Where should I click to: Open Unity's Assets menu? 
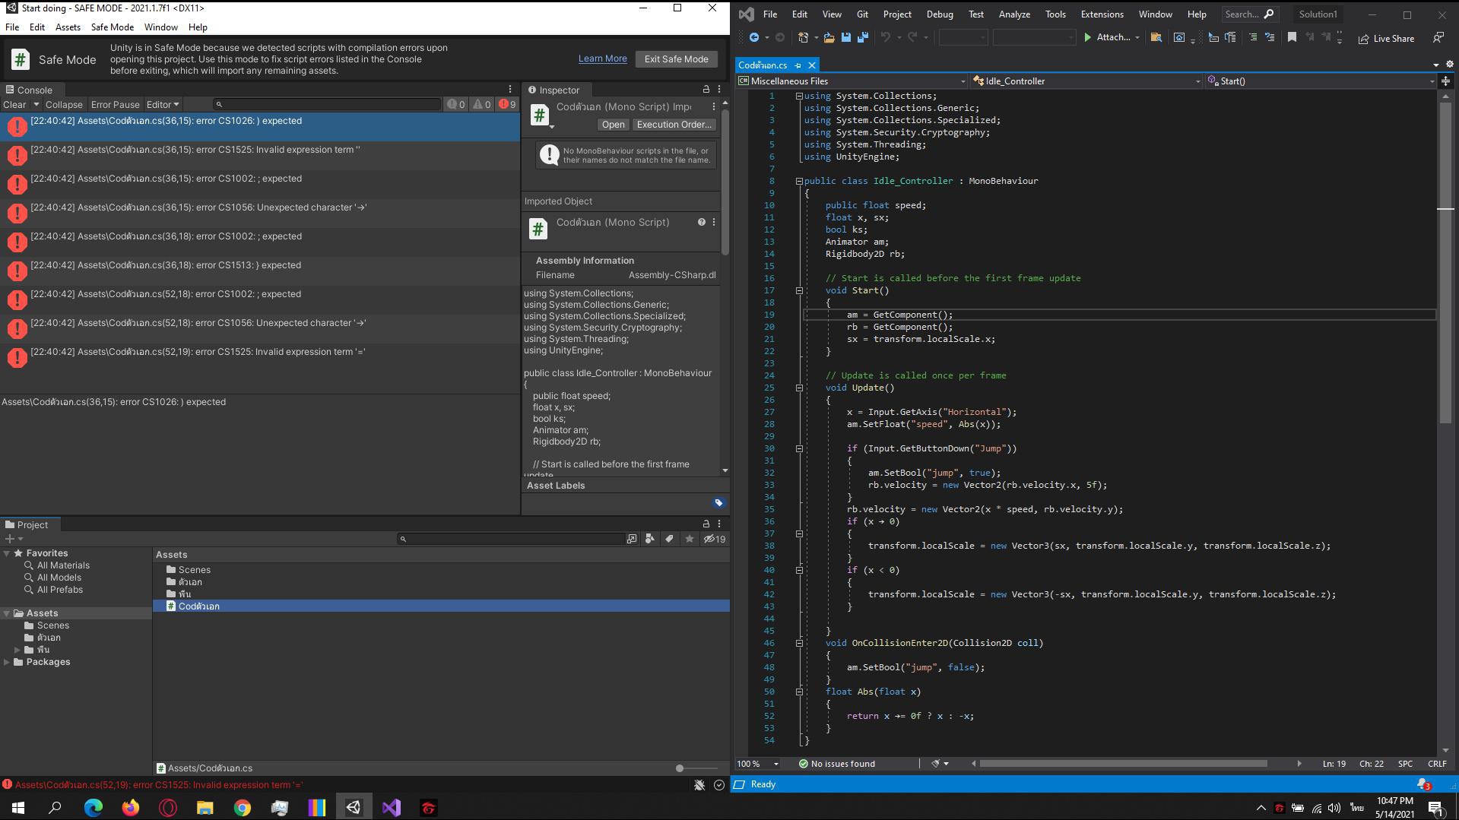point(68,27)
